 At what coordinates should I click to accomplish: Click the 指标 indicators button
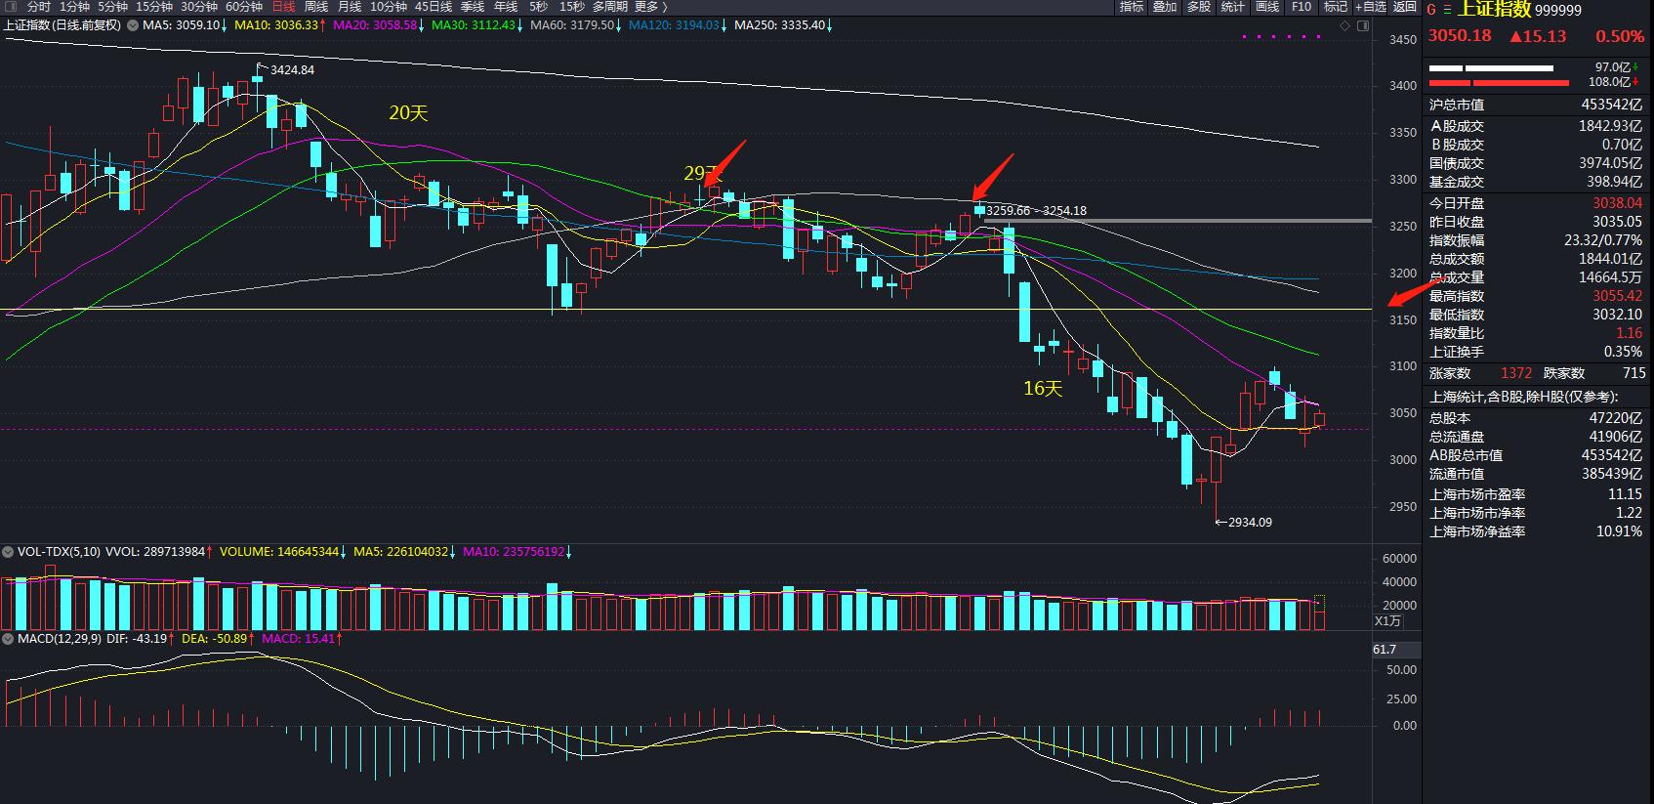click(1132, 7)
